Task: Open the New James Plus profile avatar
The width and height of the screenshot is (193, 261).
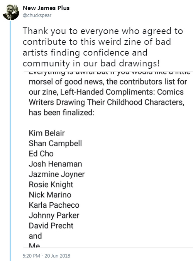Action: click(11, 12)
